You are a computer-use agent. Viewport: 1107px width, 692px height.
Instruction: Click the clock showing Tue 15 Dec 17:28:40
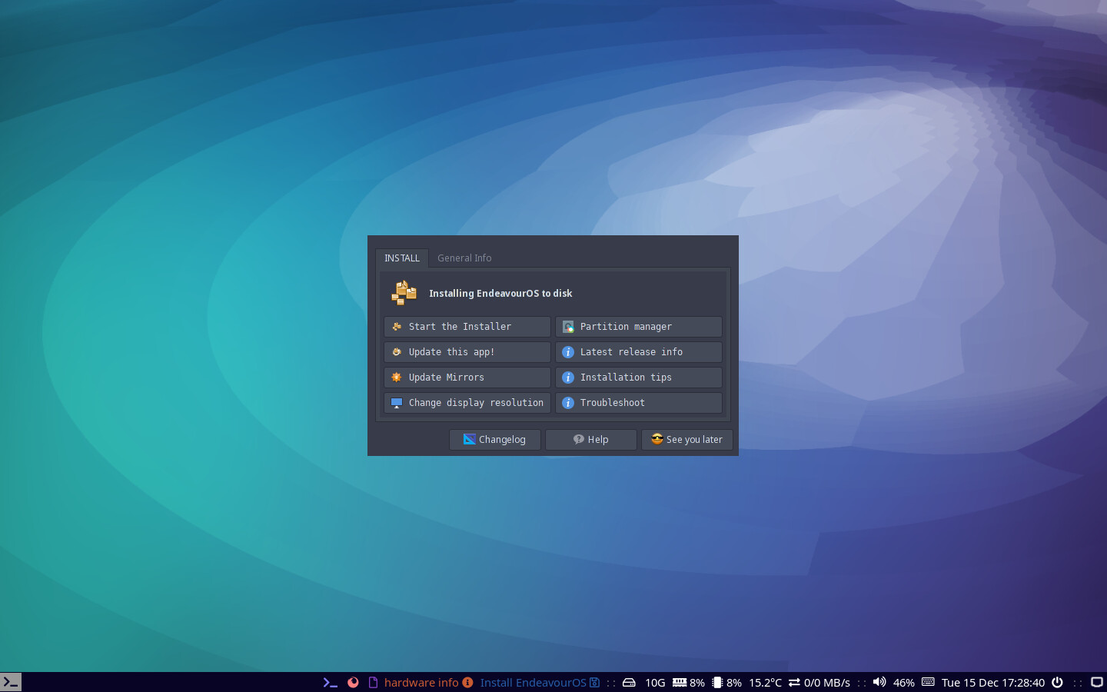click(x=992, y=682)
